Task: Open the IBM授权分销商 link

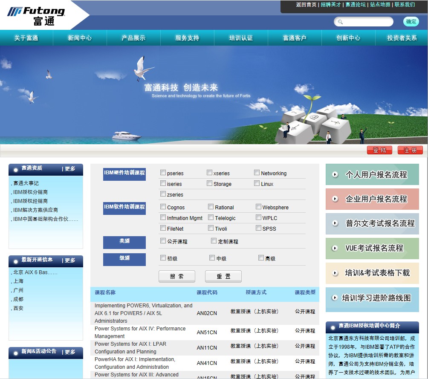Action: point(30,192)
